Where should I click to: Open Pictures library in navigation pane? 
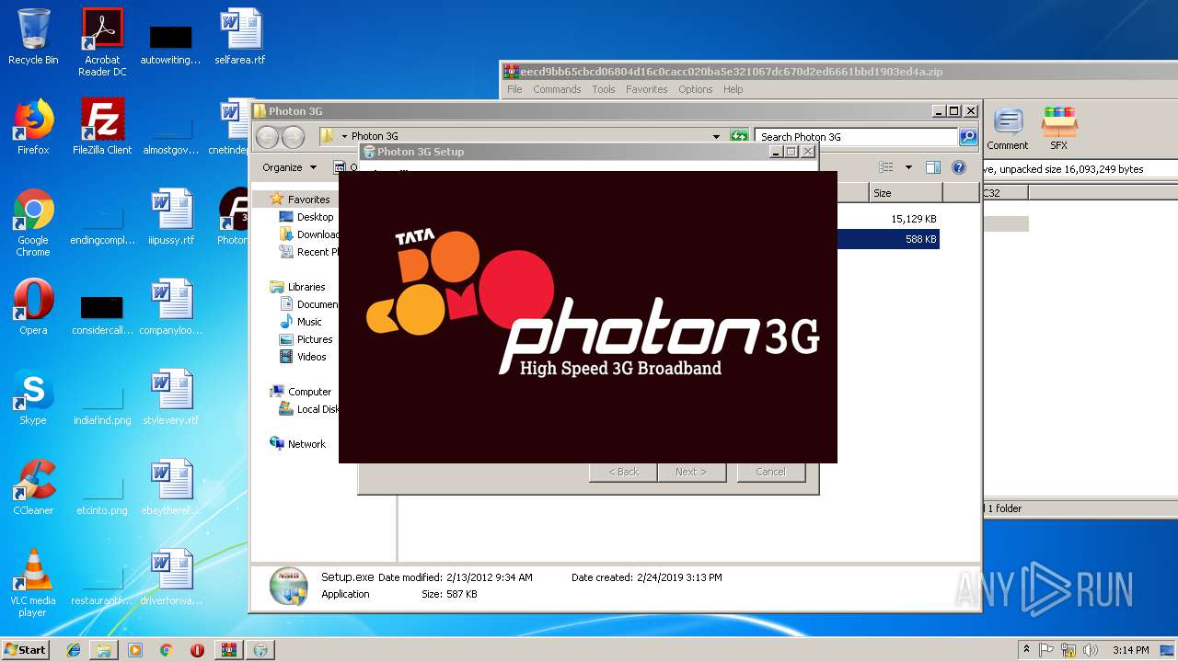click(315, 339)
